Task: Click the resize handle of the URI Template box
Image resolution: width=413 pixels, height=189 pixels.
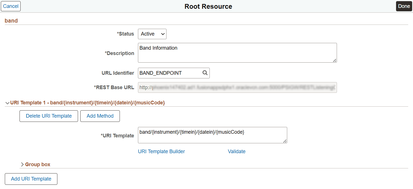Action: click(x=286, y=142)
